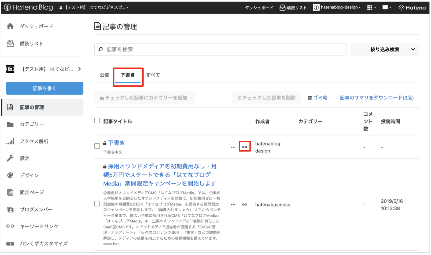Toggle the select-all checkbox beside 記事タイトル

point(97,121)
